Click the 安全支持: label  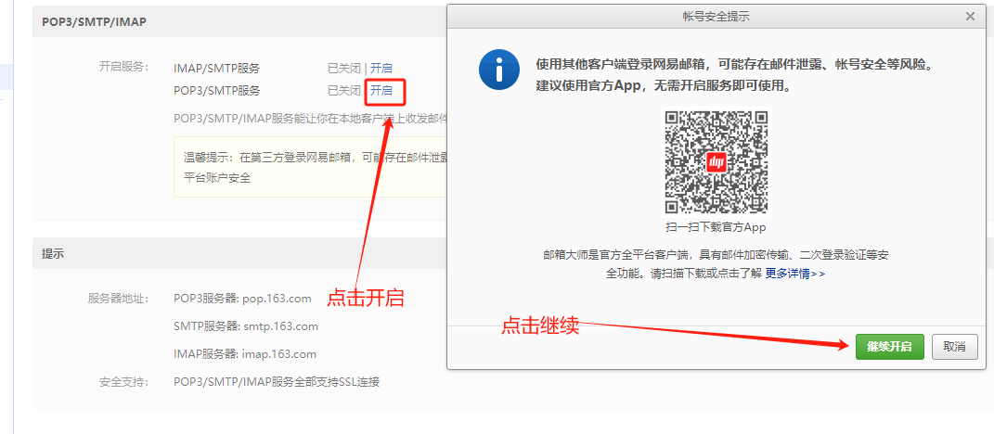coord(123,382)
